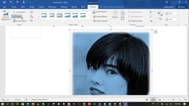Open the Picture Border dropdown
The height and width of the screenshot is (106, 189).
[100, 12]
